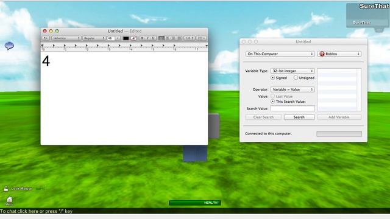
Task: Click the SureThat player list header
Action: (x=374, y=6)
